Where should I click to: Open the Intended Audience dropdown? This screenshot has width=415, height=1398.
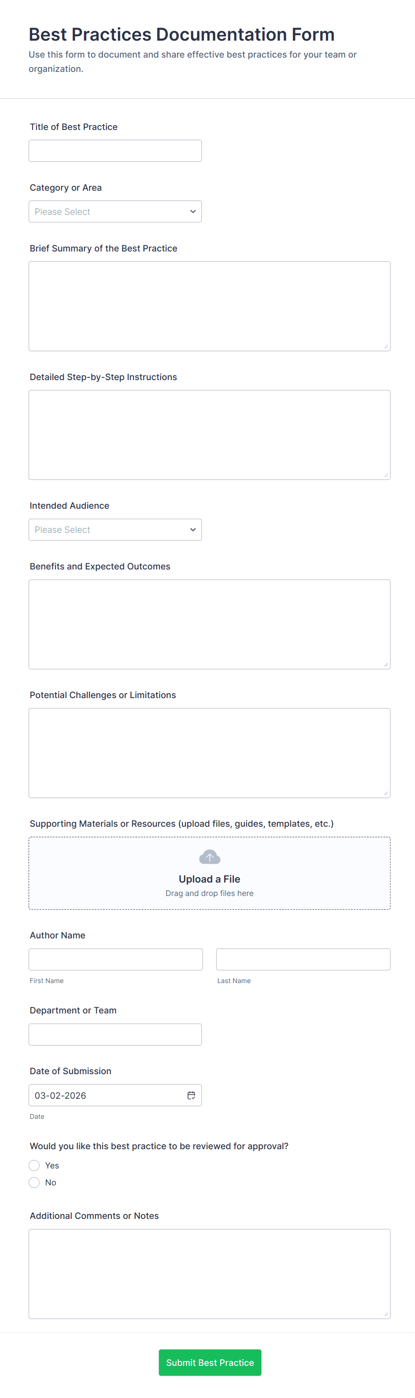(x=115, y=529)
